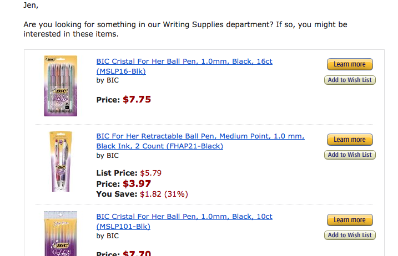The width and height of the screenshot is (398, 256).
Task: Open the BIC Cristal 10ct pen thumbnail
Action: pos(61,234)
